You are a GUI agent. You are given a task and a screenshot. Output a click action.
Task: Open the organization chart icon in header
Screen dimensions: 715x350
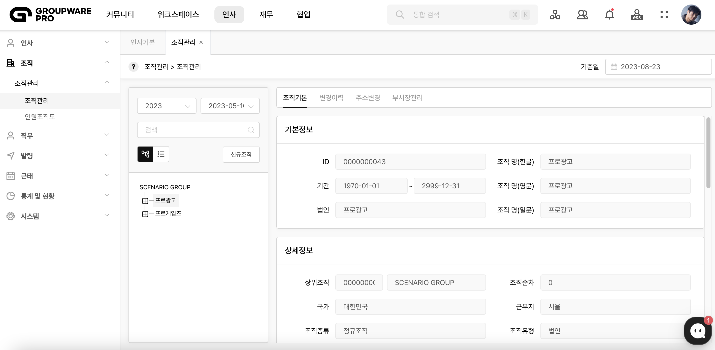[x=555, y=15]
